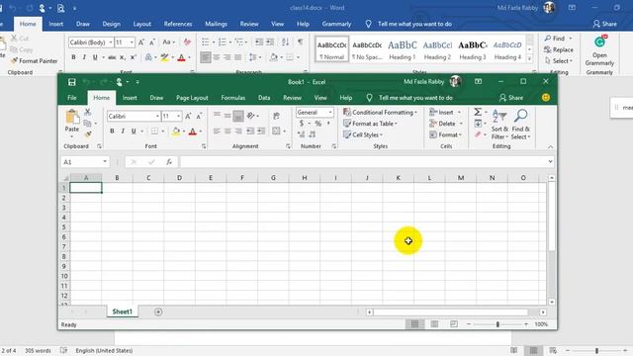Screen dimensions: 633x356
Task: Open Excel Calibri font name dropdown
Action: point(157,117)
